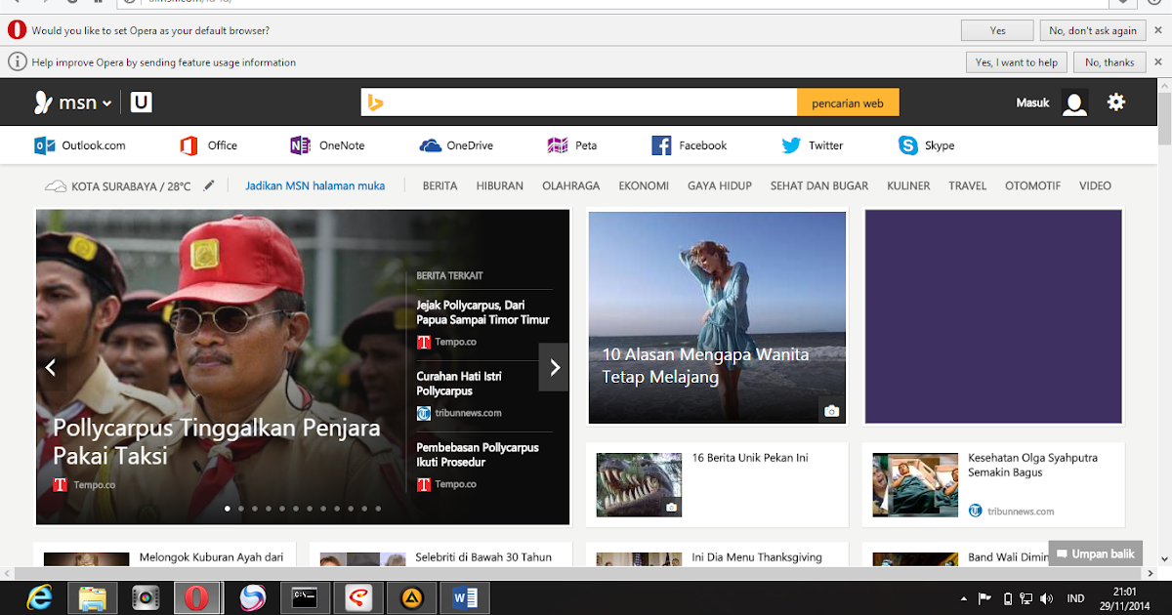This screenshot has width=1172, height=615.
Task: Open Ini Dia Menu Thanksgiving article
Action: click(757, 557)
